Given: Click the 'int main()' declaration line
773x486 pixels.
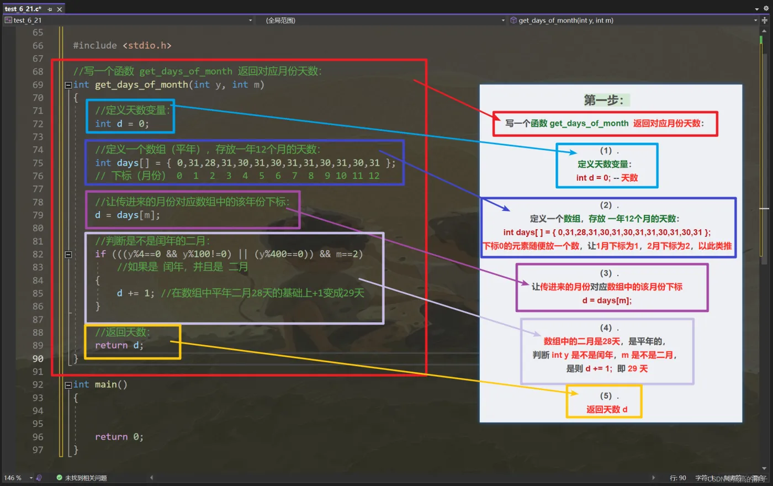Looking at the screenshot, I should point(100,385).
